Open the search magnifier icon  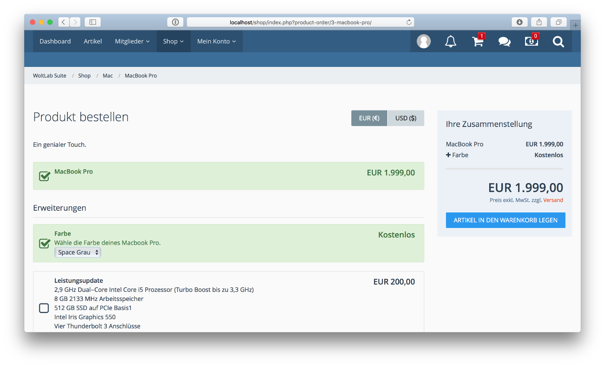coord(558,41)
